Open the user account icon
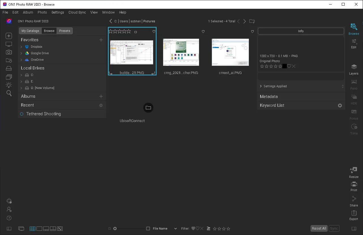 [9, 209]
